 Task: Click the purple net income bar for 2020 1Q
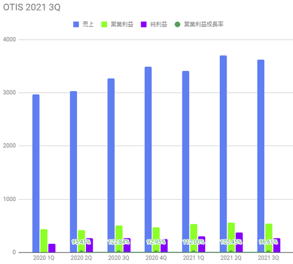coord(52,248)
